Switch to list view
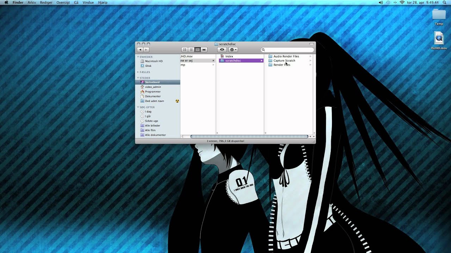 pos(191,50)
